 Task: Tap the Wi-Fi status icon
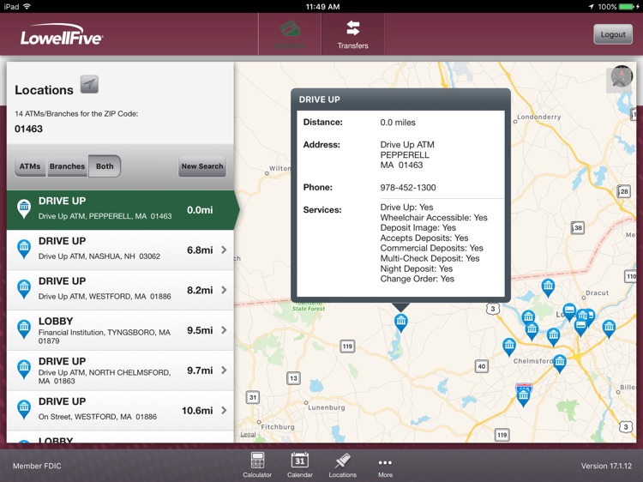coord(27,7)
